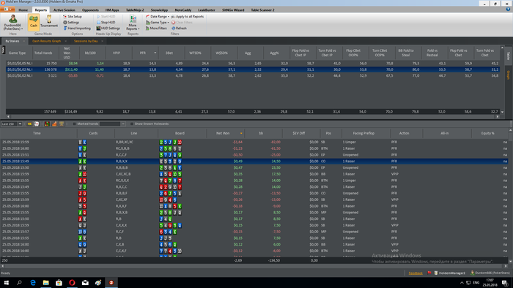Open hero selector Durdom666 (PokerStars)
This screenshot has height=288, width=513.
12,23
